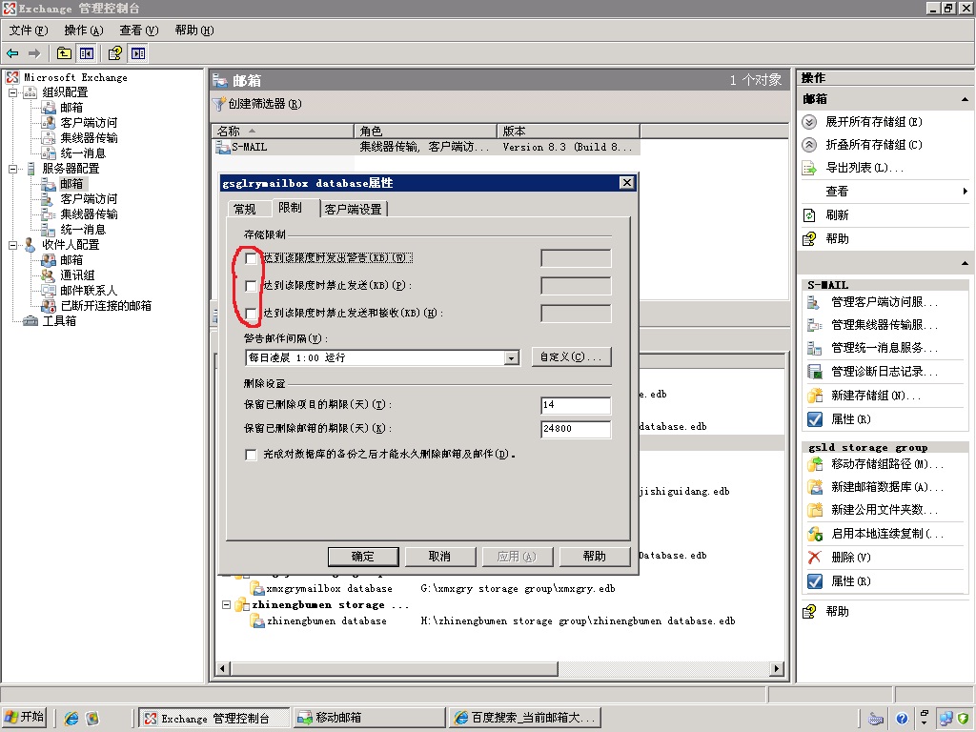Image resolution: width=976 pixels, height=732 pixels.
Task: Click 折叠所有存储组 action icon
Action: (809, 145)
